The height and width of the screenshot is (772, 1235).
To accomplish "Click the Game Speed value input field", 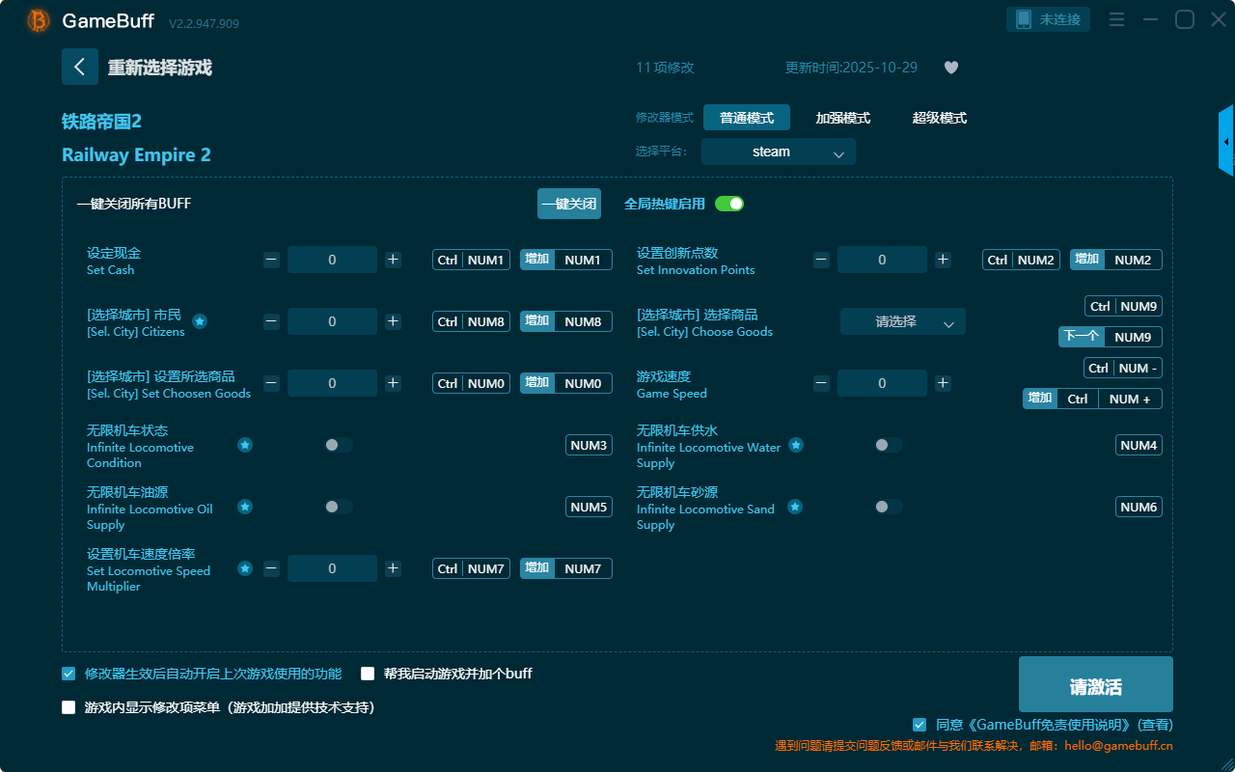I will (882, 383).
